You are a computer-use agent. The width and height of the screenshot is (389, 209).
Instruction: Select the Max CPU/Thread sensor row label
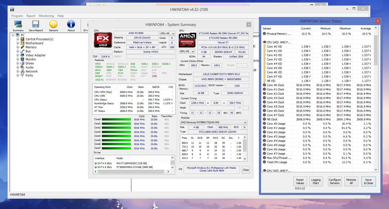pos(279,158)
